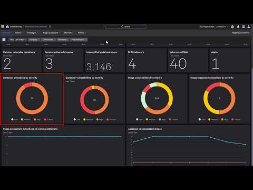
Task: Expand the Environment filter dropdown
Action: [48, 40]
